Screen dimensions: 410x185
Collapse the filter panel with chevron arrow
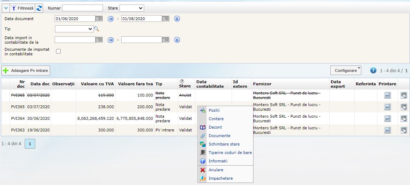coord(6,8)
